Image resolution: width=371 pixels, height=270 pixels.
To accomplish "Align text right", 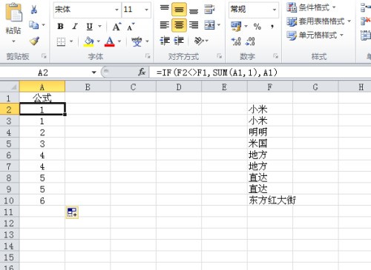I will tap(194, 25).
